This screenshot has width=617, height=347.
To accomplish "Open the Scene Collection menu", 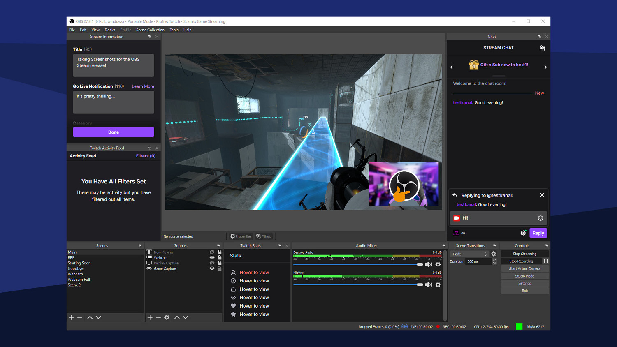I will [x=150, y=30].
